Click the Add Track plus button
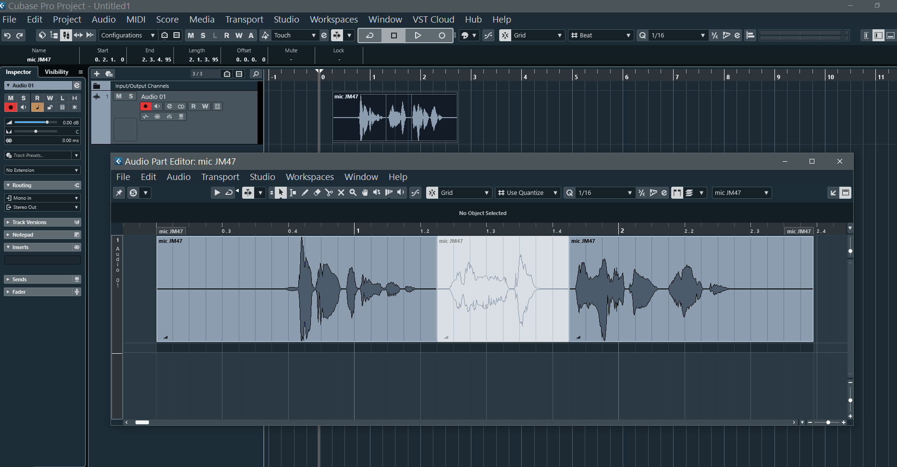 click(x=97, y=74)
